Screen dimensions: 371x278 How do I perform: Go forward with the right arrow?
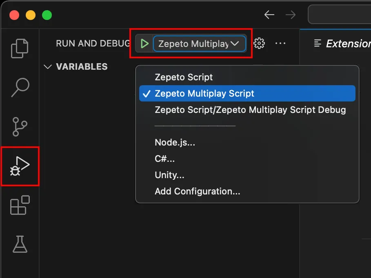[x=291, y=15]
